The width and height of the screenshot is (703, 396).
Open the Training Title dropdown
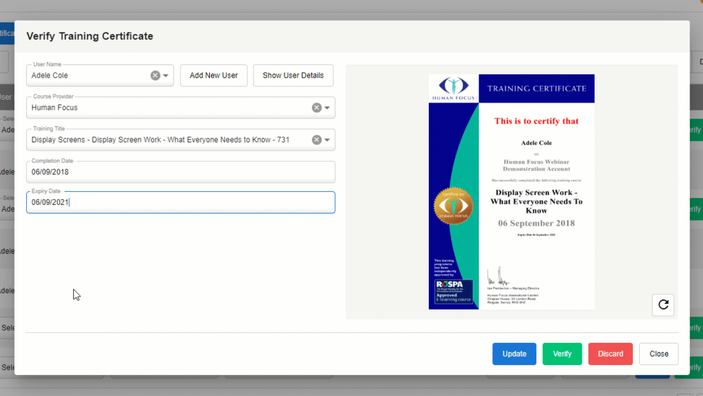tap(327, 139)
